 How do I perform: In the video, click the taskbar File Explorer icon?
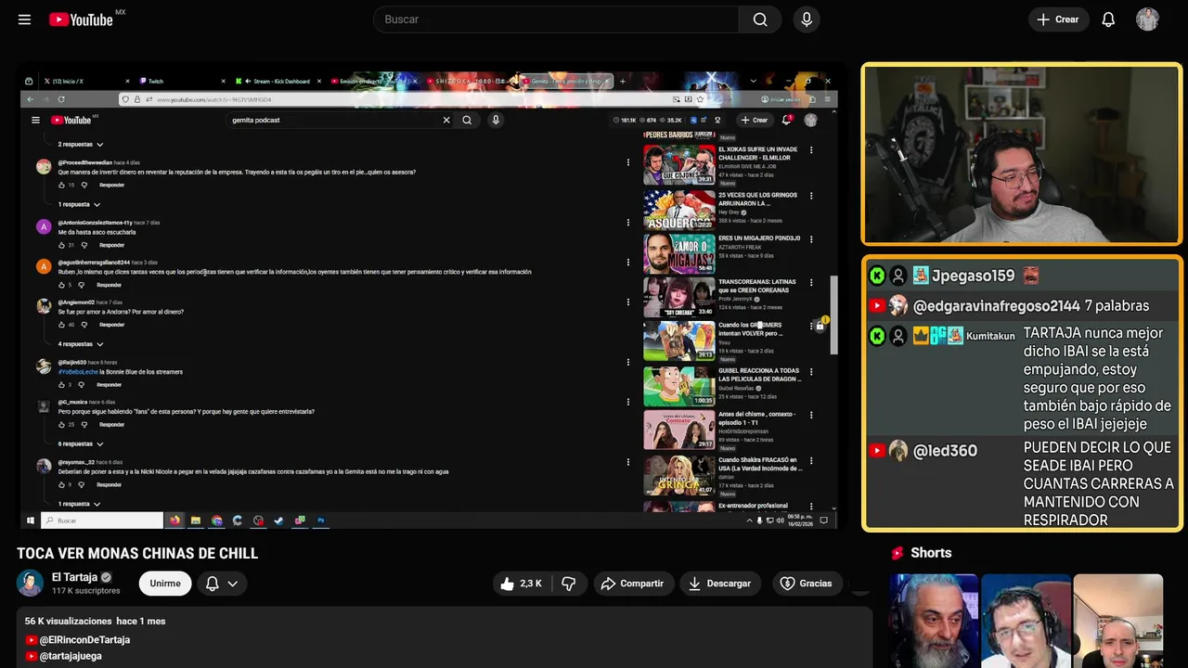coord(196,520)
